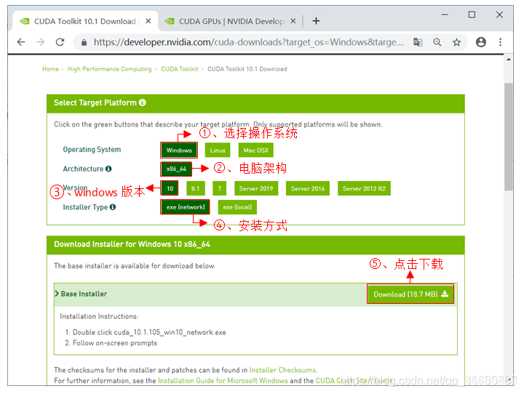Select Server 2019 version
This screenshot has width=524, height=394.
(256, 188)
